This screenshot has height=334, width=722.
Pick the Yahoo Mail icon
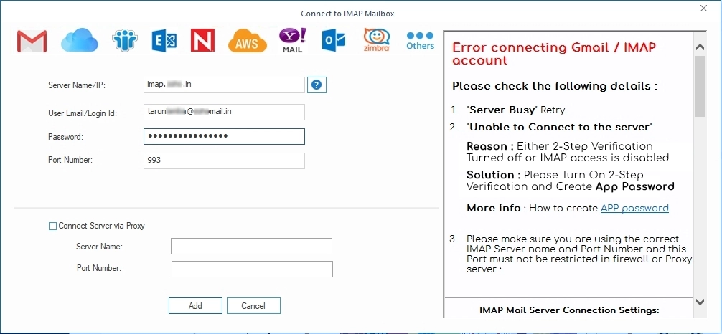click(x=292, y=40)
